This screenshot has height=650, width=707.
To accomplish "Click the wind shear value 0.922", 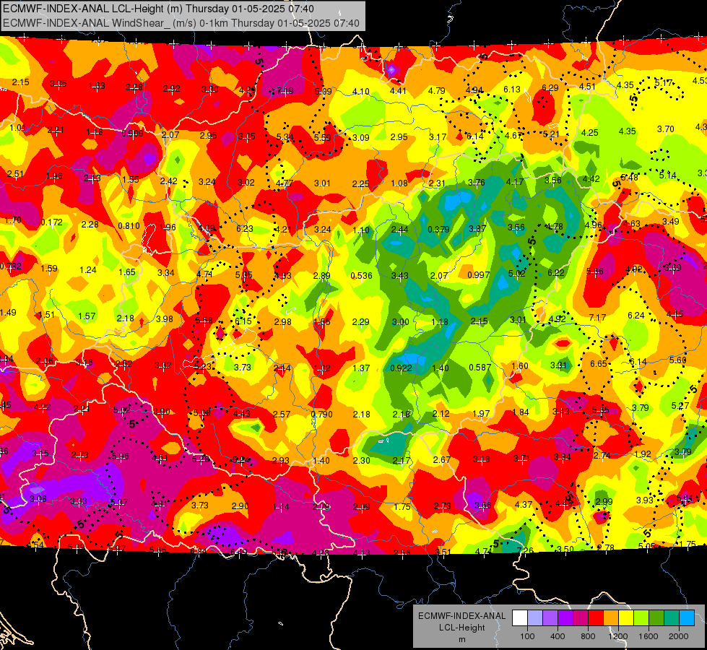I will click(401, 368).
